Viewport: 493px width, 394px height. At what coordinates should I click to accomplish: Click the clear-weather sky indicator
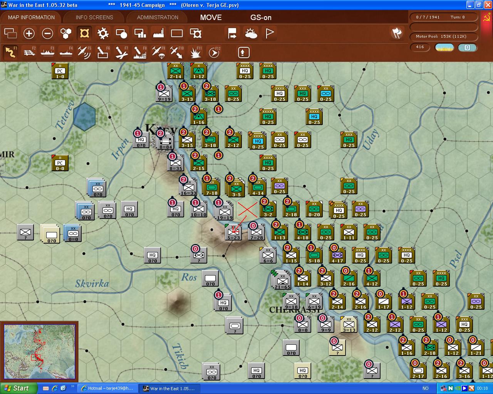(444, 47)
